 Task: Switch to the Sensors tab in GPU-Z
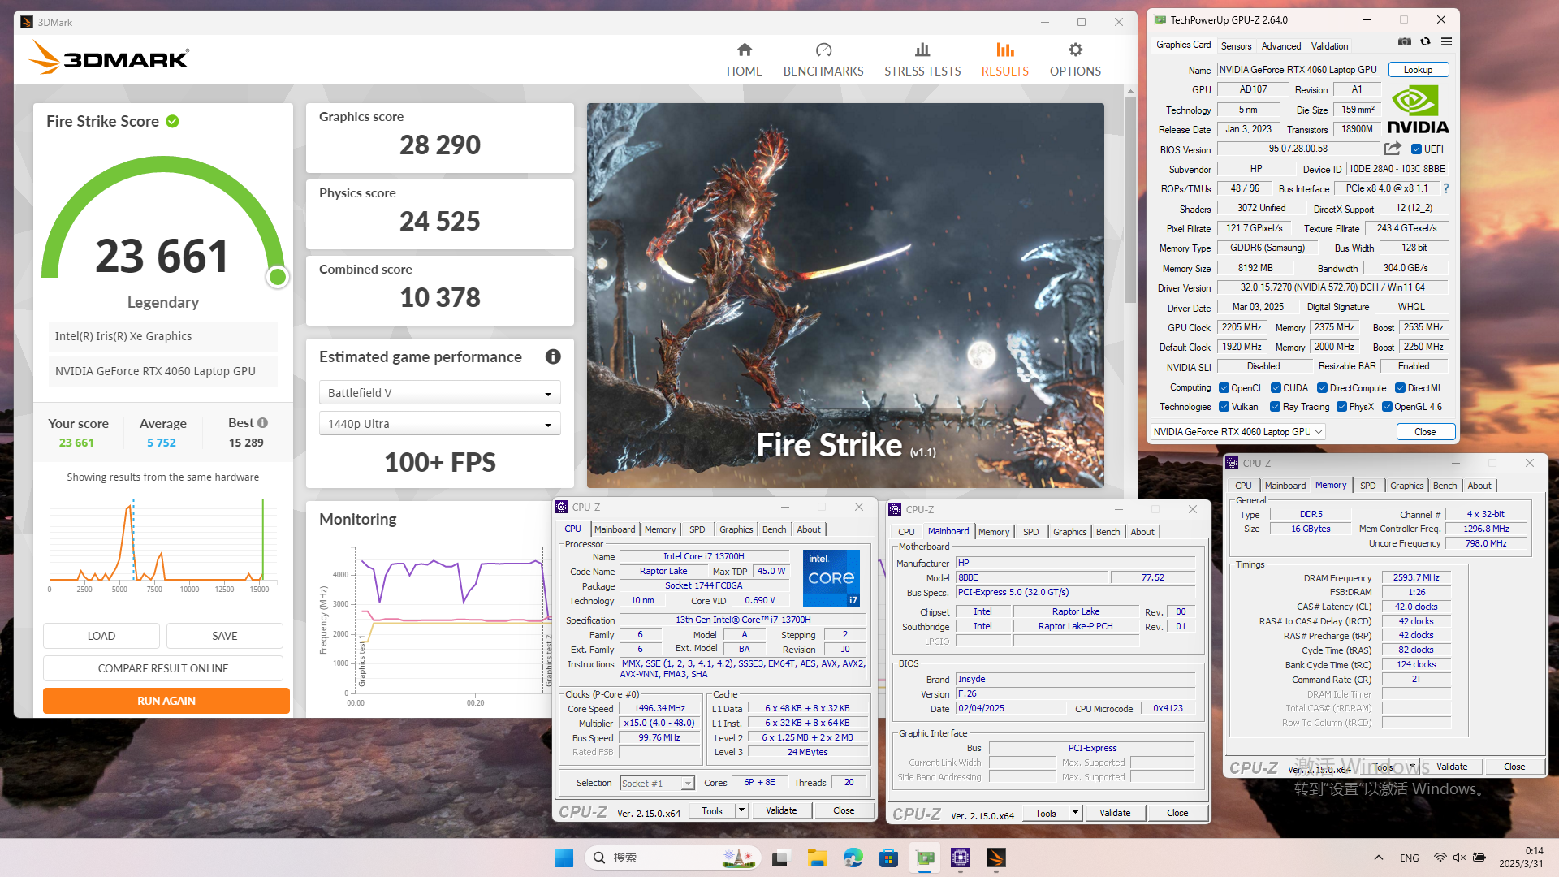click(1236, 46)
